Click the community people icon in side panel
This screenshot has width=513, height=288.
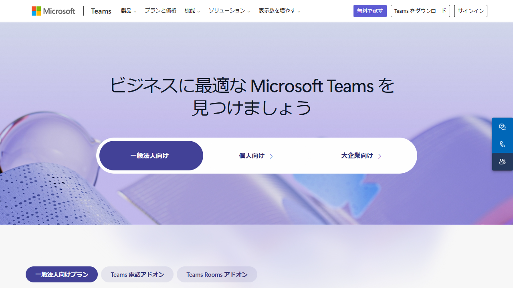pos(503,162)
